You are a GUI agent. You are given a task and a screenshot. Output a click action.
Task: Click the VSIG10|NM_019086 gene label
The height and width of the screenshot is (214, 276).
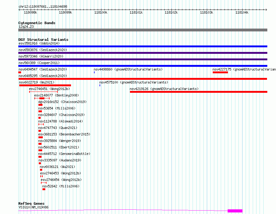click(33, 207)
